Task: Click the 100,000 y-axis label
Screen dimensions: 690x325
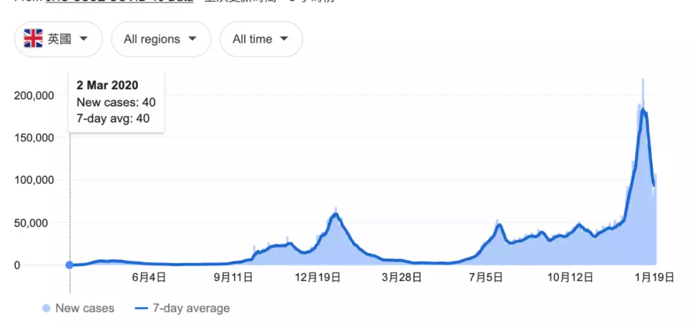Action: [34, 180]
